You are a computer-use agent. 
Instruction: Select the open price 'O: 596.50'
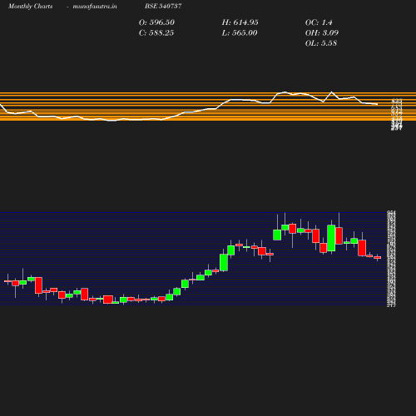(156, 22)
